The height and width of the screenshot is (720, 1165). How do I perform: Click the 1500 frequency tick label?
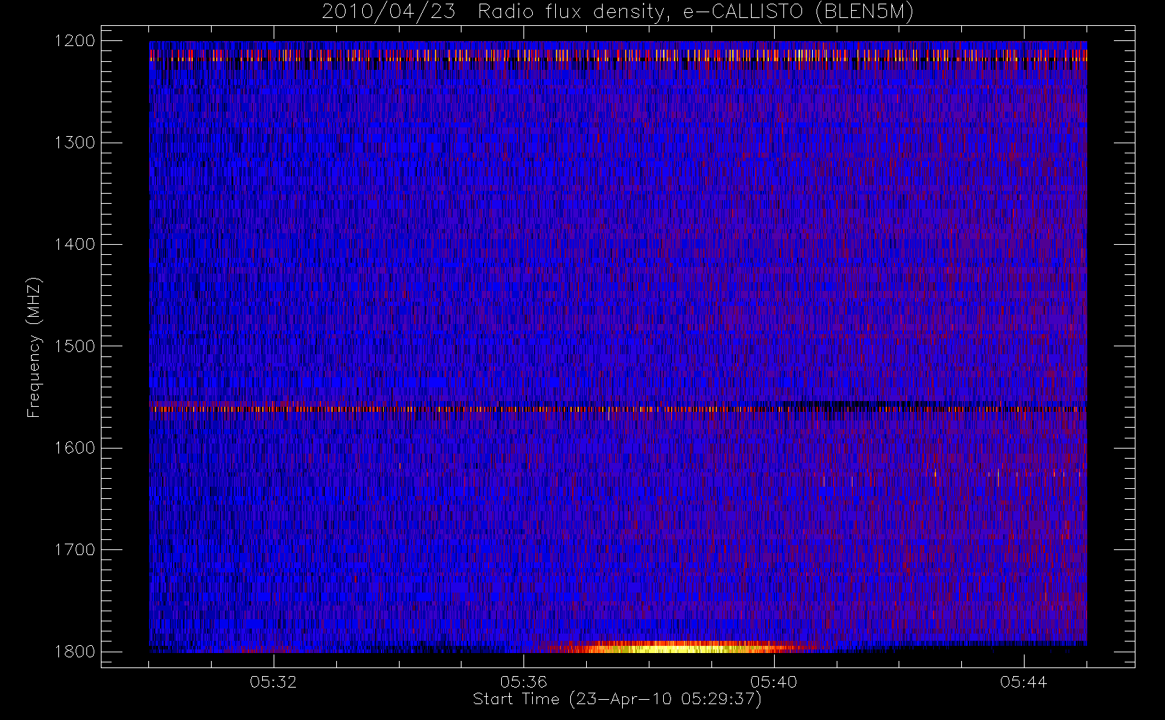pyautogui.click(x=75, y=346)
